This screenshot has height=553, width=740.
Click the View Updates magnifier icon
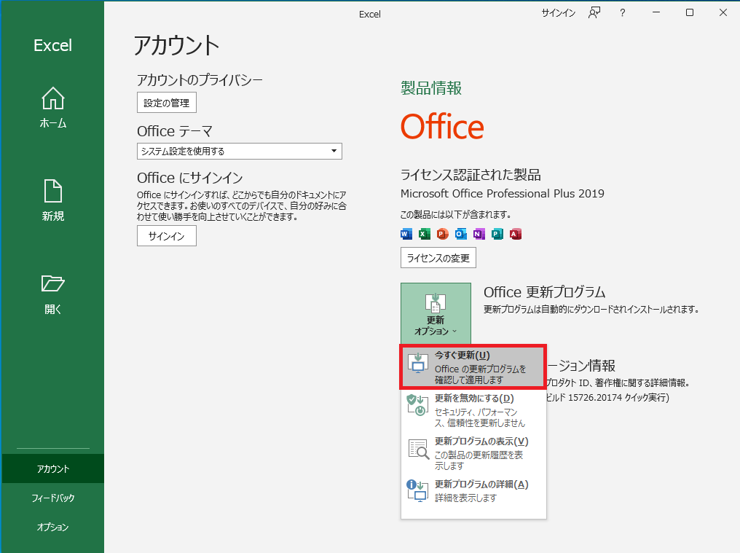[418, 449]
